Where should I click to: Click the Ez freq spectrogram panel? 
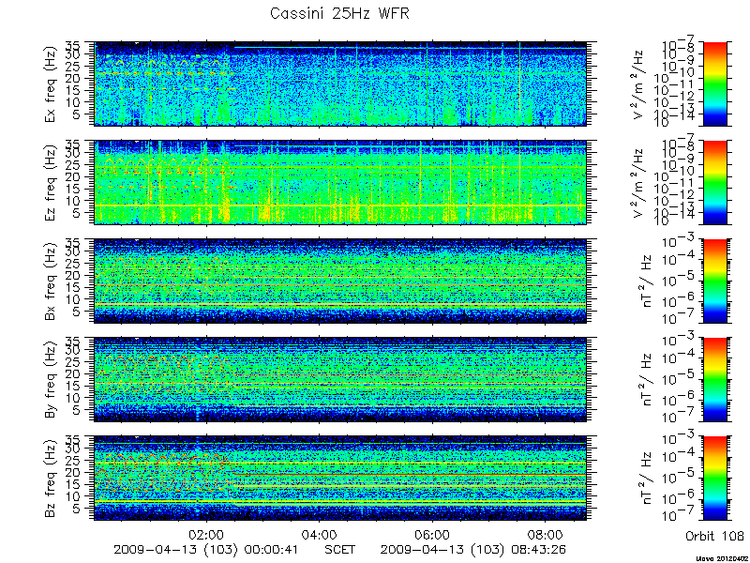340,182
